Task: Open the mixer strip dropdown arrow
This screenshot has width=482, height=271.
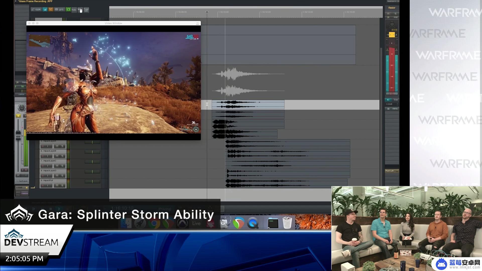Action: [26, 175]
